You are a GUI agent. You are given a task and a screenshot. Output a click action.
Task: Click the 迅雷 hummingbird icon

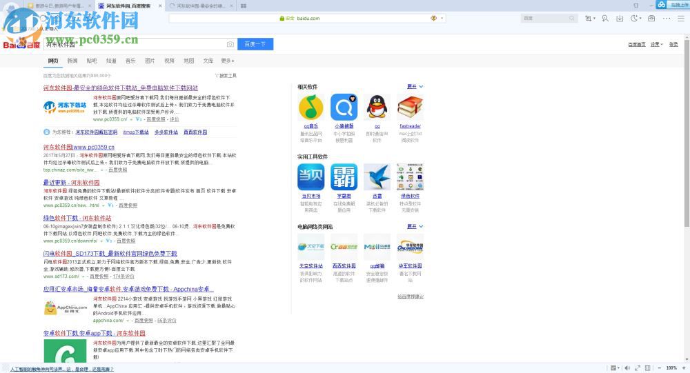point(377,177)
